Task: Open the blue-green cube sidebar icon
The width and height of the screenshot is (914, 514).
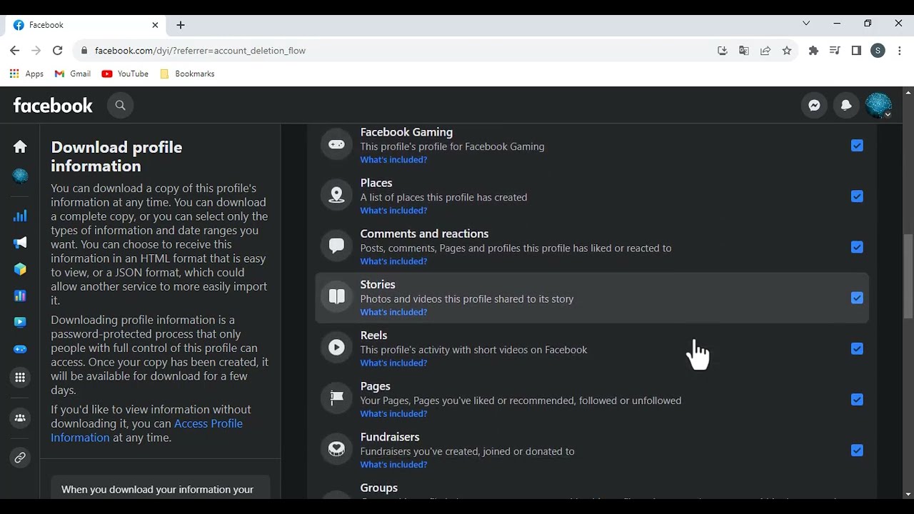Action: tap(20, 269)
